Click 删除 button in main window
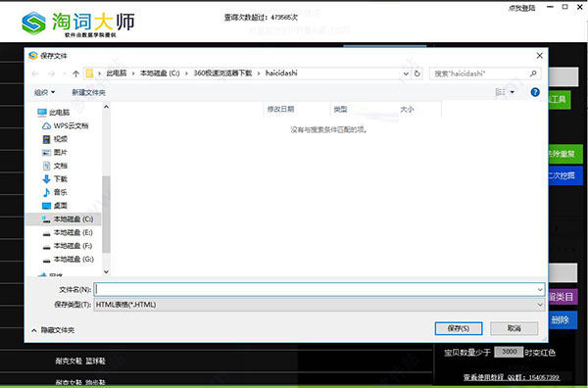The height and width of the screenshot is (388, 588). (563, 319)
